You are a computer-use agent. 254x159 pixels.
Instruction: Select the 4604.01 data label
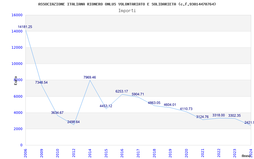click(x=170, y=105)
